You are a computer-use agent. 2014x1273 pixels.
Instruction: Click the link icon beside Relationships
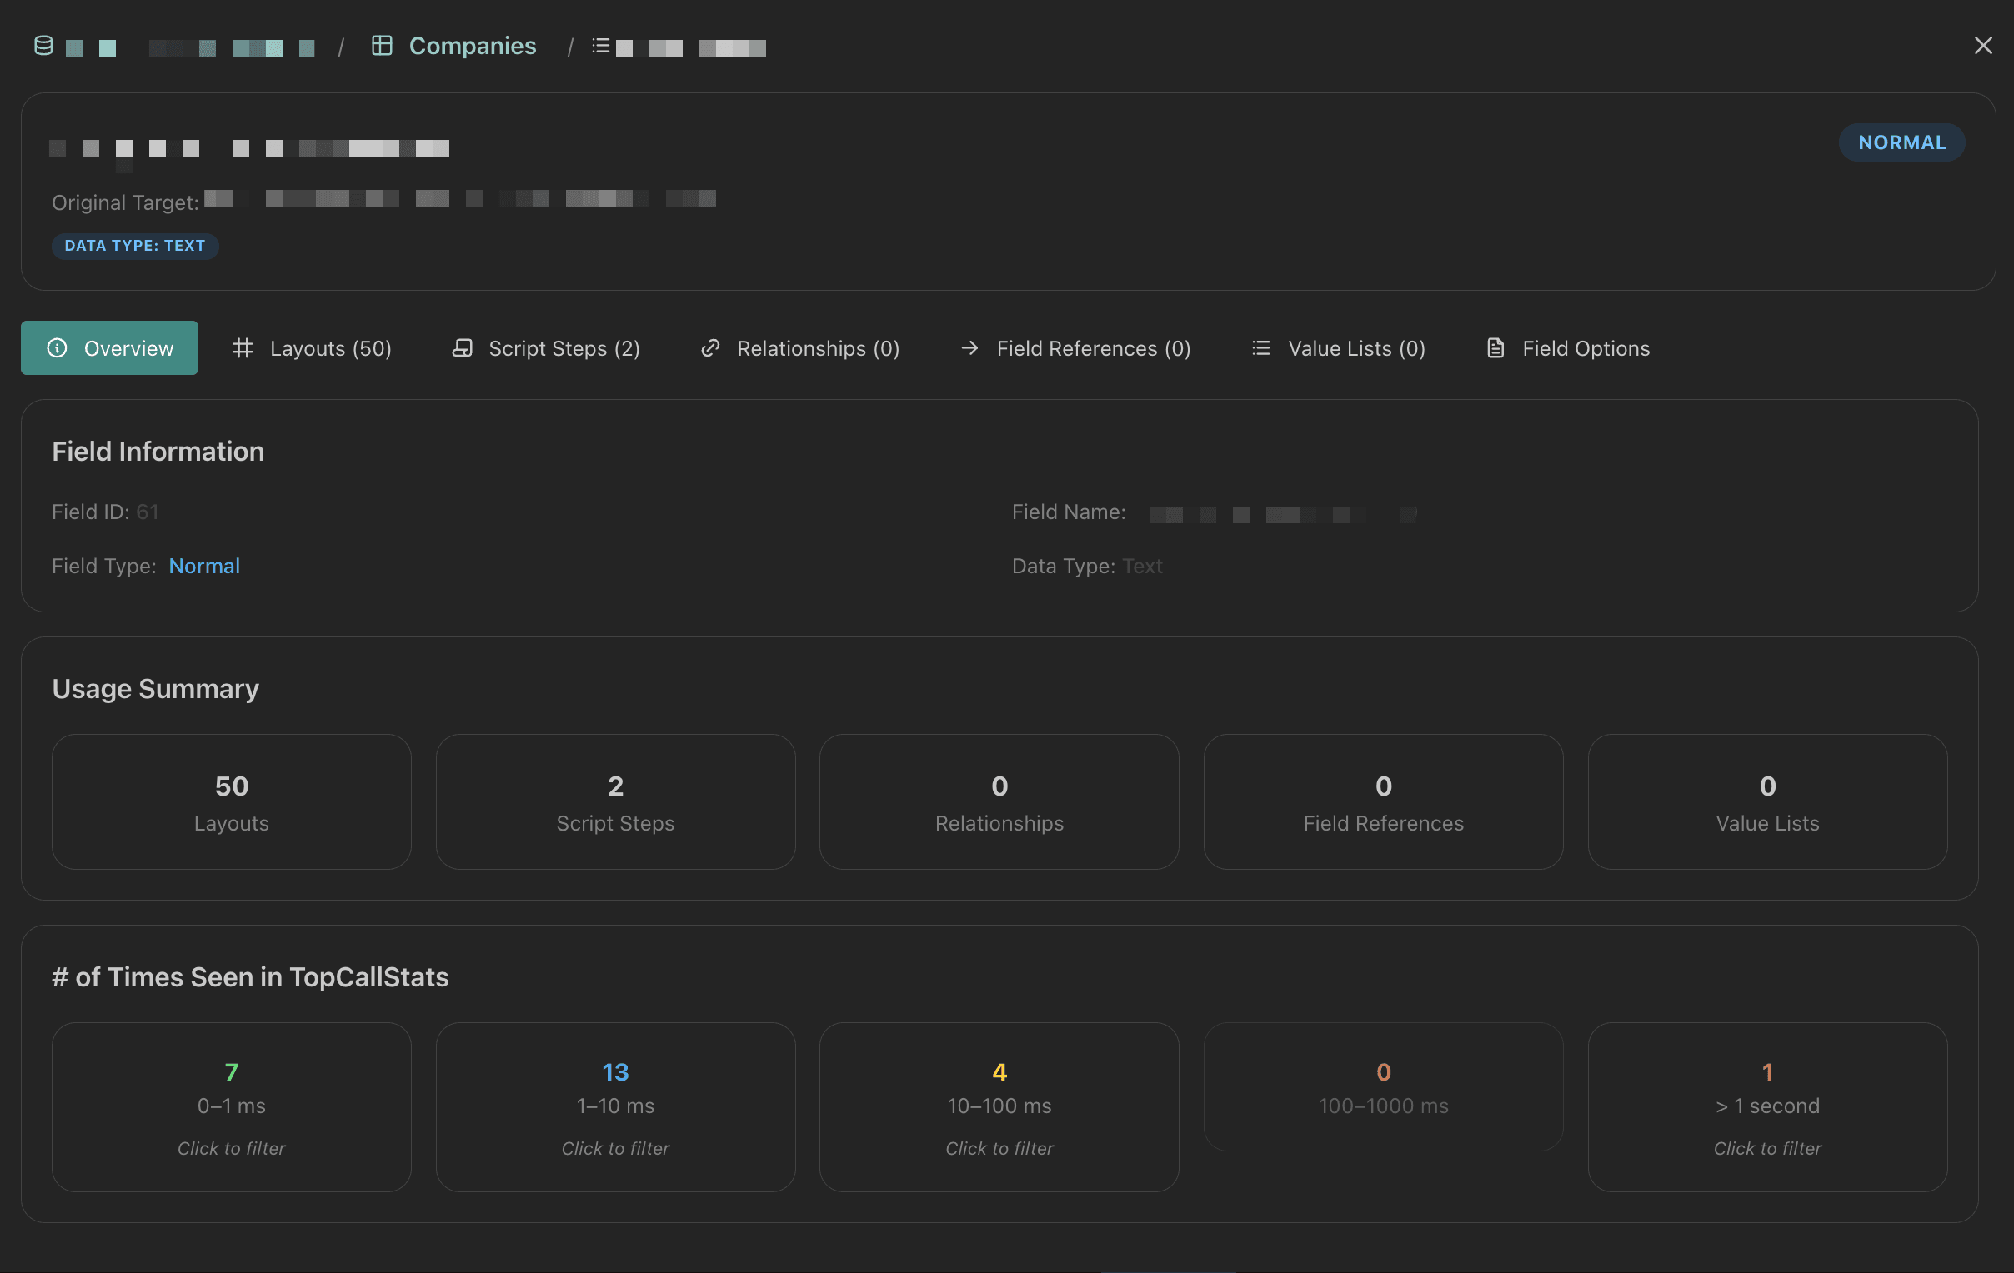(x=710, y=347)
